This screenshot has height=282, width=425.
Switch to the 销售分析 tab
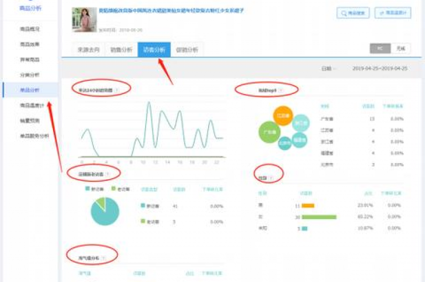(121, 50)
